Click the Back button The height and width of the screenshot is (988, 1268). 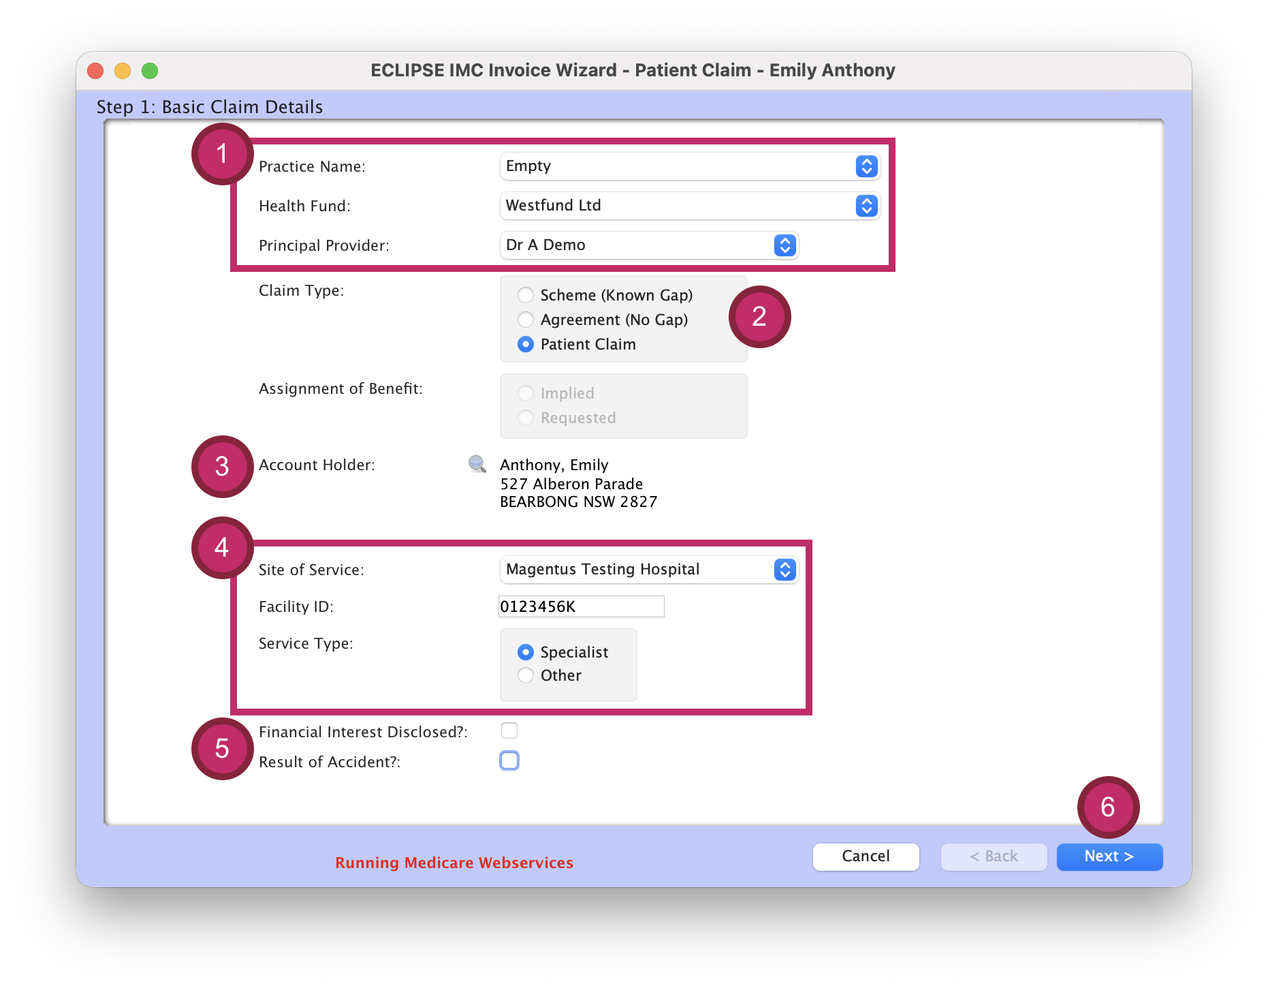994,856
